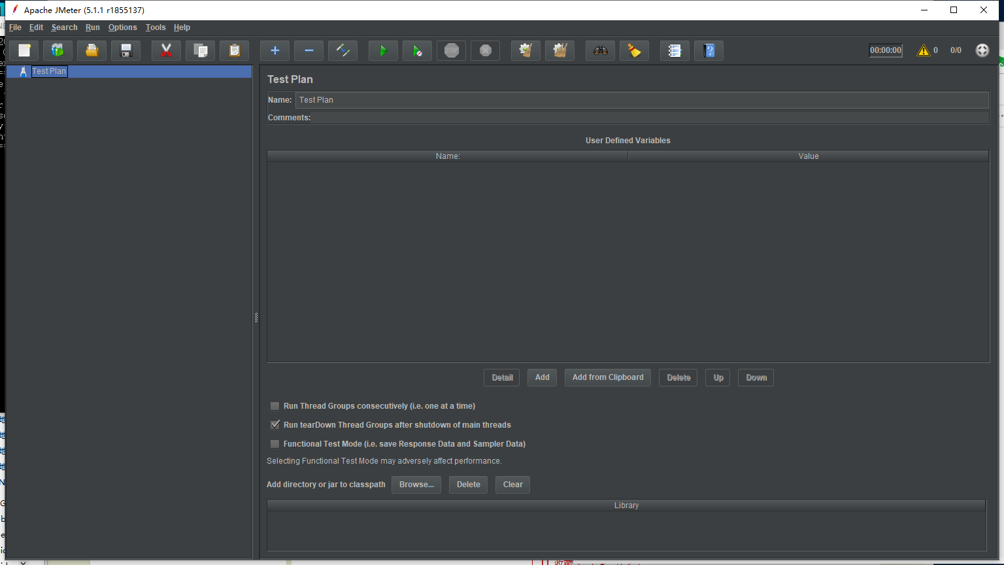The height and width of the screenshot is (565, 1004).
Task: Click the remote engines icon at top right
Action: (x=982, y=50)
